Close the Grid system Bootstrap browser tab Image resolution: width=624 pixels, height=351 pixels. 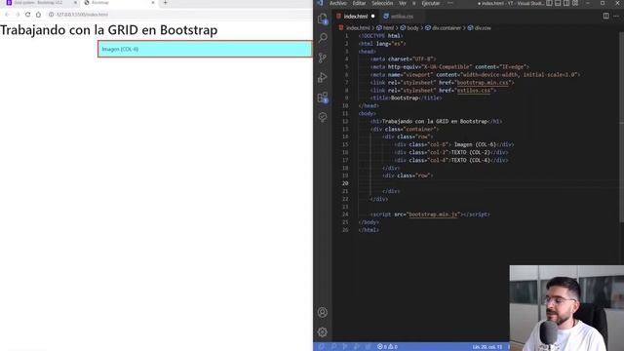75,3
